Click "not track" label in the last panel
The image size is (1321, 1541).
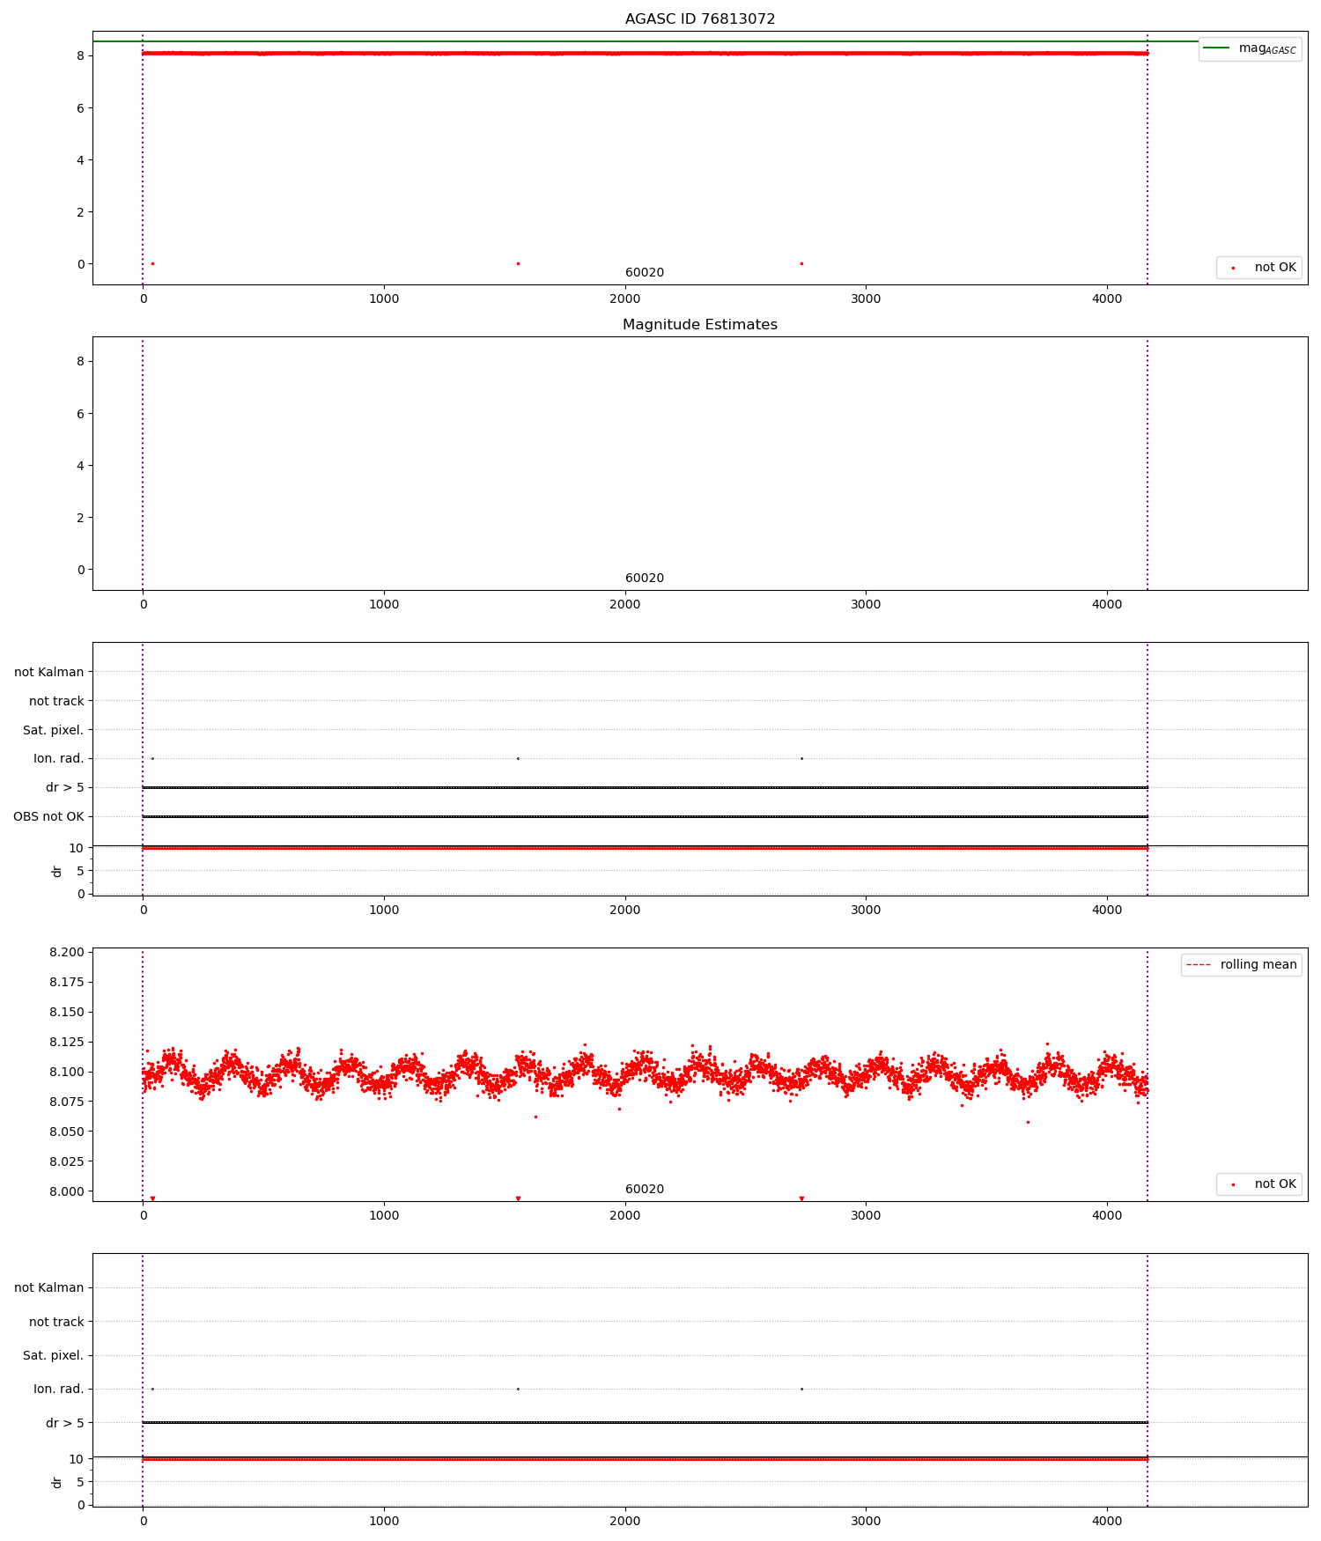coord(56,1322)
